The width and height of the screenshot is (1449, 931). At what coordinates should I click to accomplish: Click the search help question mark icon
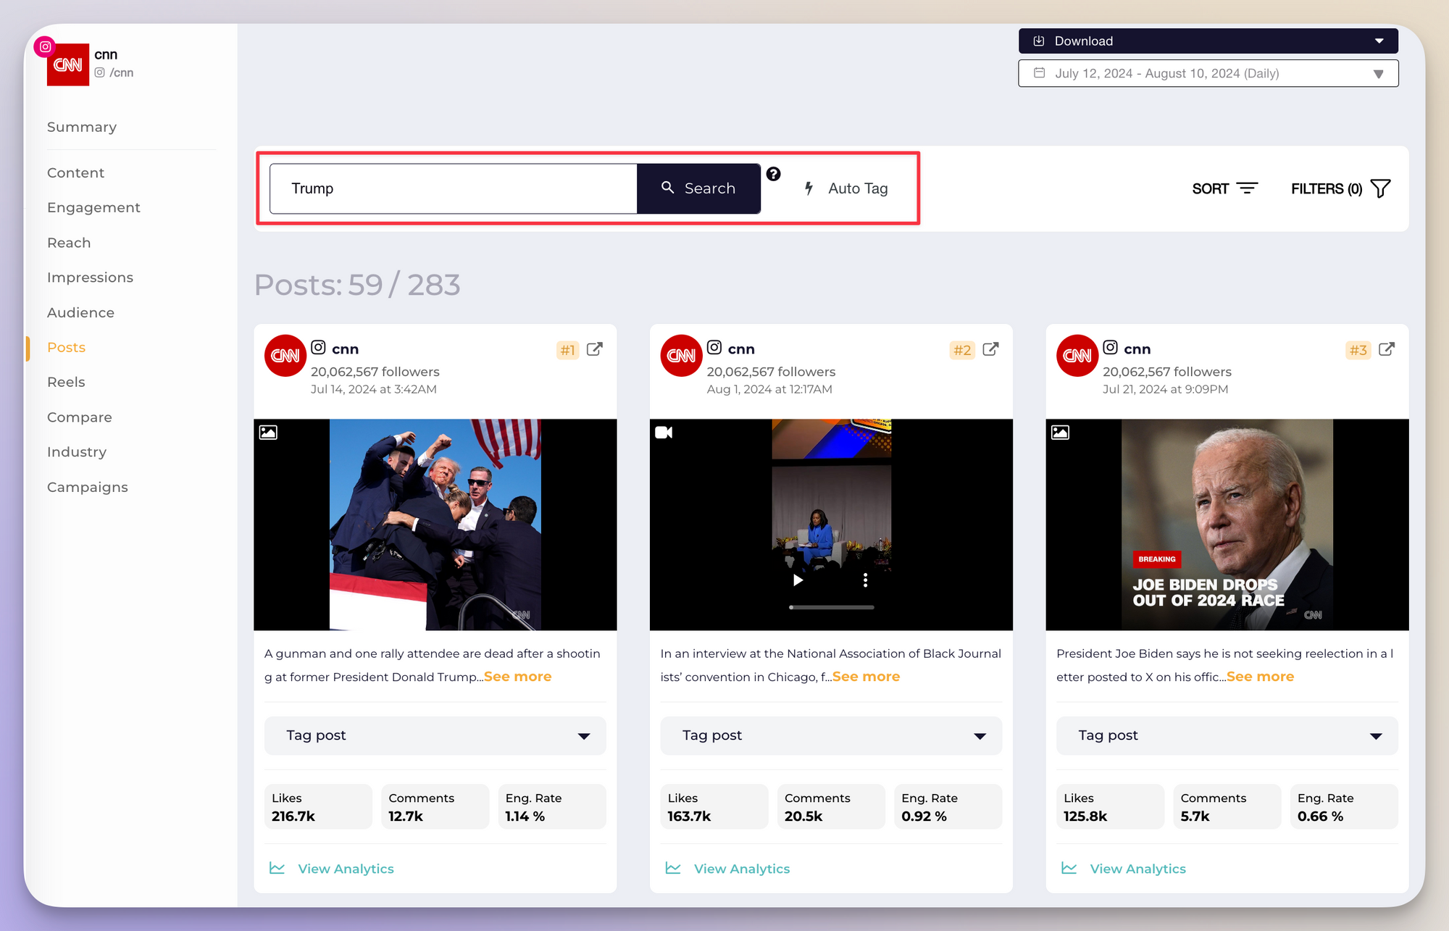[x=773, y=174]
